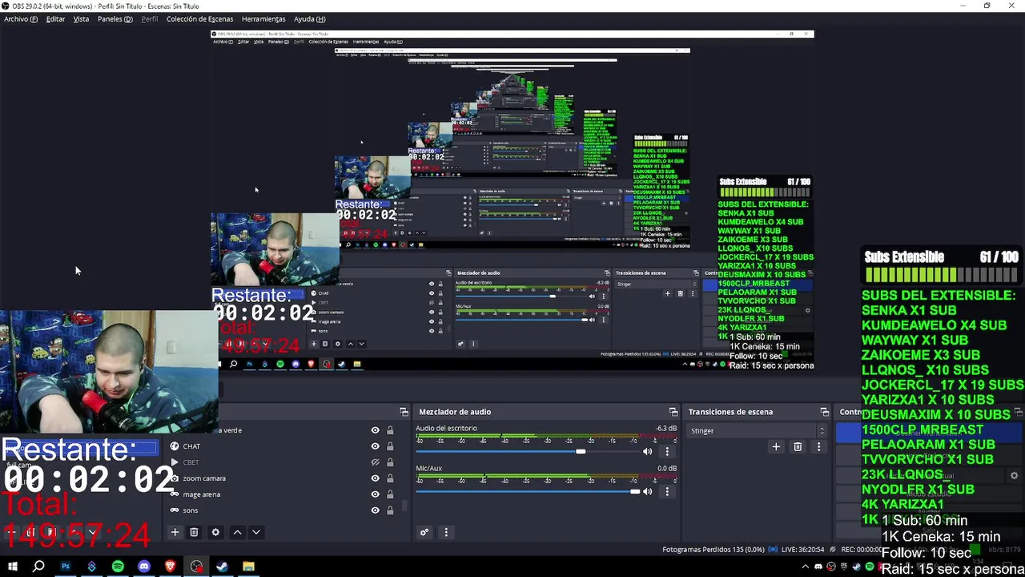Open virtual camera settings gear in Controles
Image resolution: width=1025 pixels, height=577 pixels.
coord(1014,475)
